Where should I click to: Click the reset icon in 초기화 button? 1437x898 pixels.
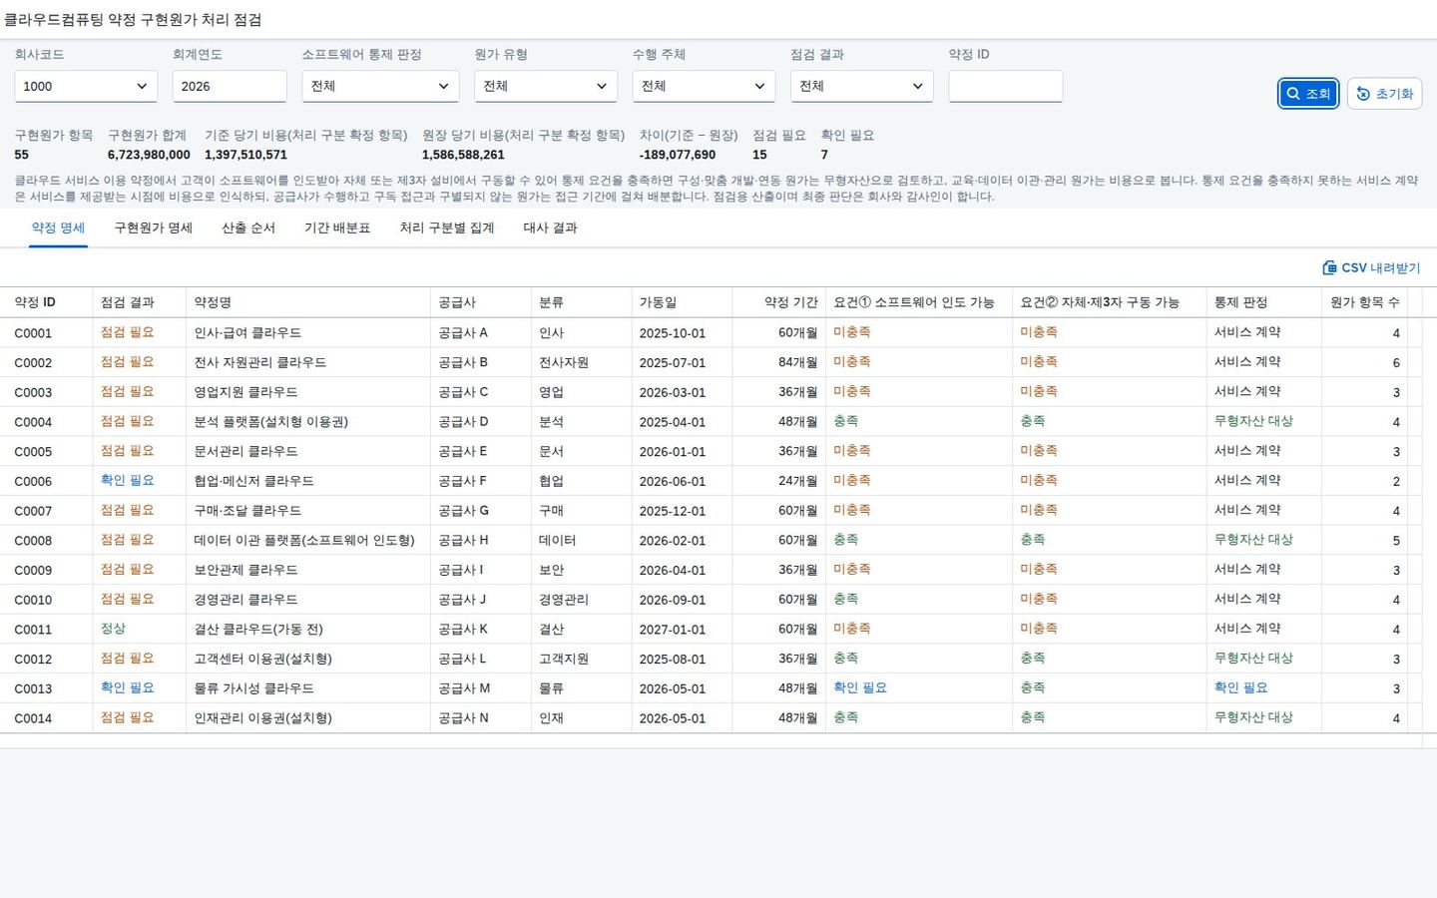pyautogui.click(x=1363, y=94)
